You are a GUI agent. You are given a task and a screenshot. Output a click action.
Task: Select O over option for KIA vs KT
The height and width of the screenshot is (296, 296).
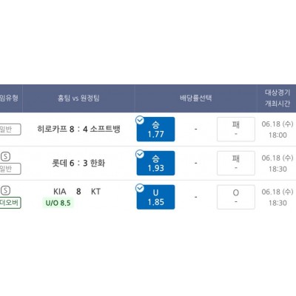(x=236, y=197)
